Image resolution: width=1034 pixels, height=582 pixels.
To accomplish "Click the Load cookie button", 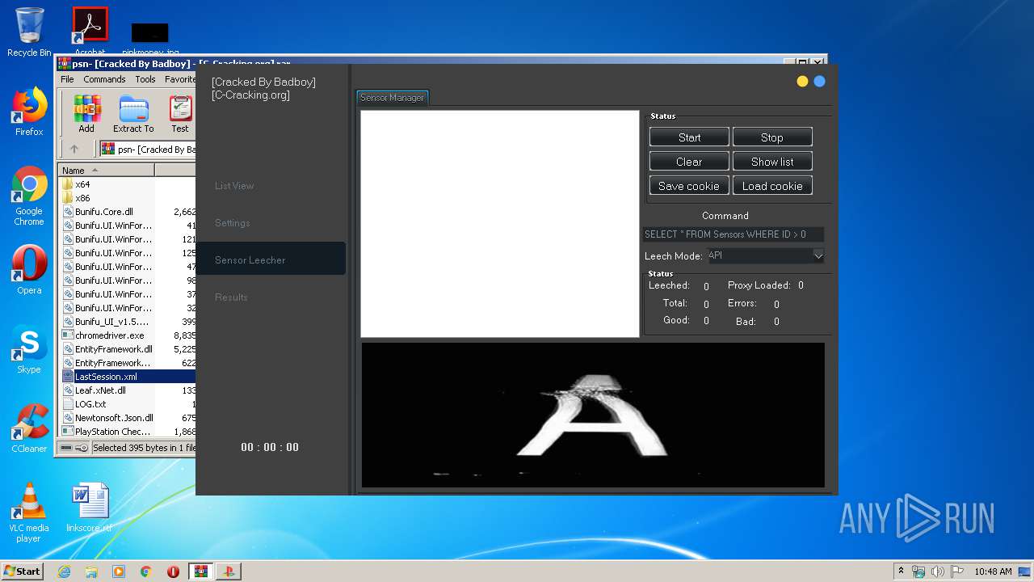I will (772, 186).
